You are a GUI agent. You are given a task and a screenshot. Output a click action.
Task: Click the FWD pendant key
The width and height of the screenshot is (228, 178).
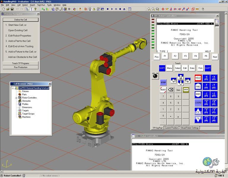[x=198, y=86]
